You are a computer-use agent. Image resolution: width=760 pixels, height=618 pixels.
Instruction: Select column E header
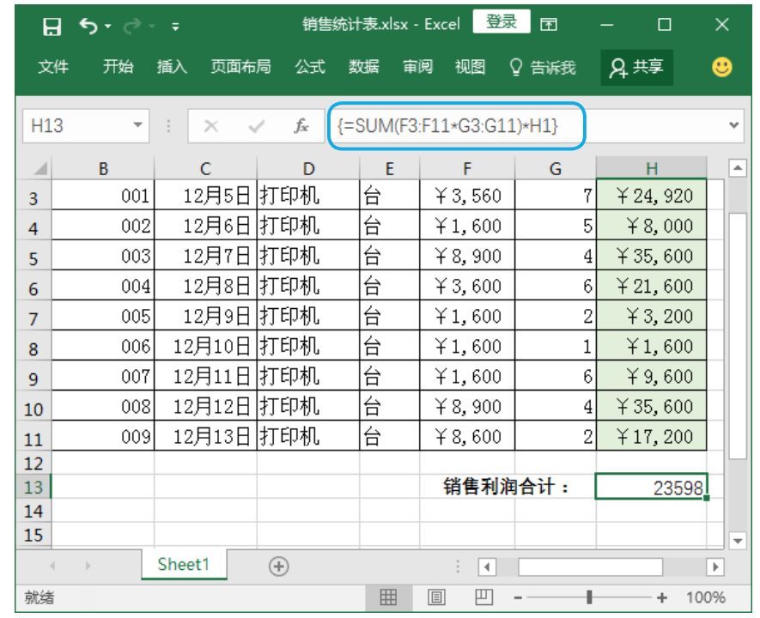[x=390, y=168]
